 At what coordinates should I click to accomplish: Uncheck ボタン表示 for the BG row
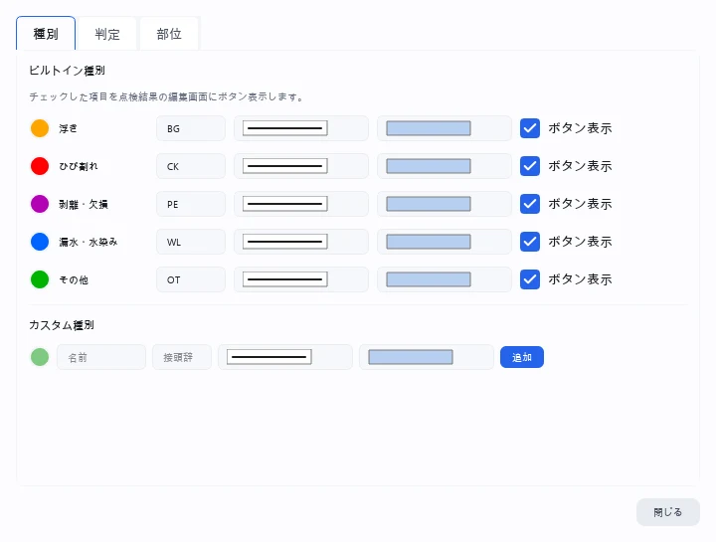click(x=530, y=128)
